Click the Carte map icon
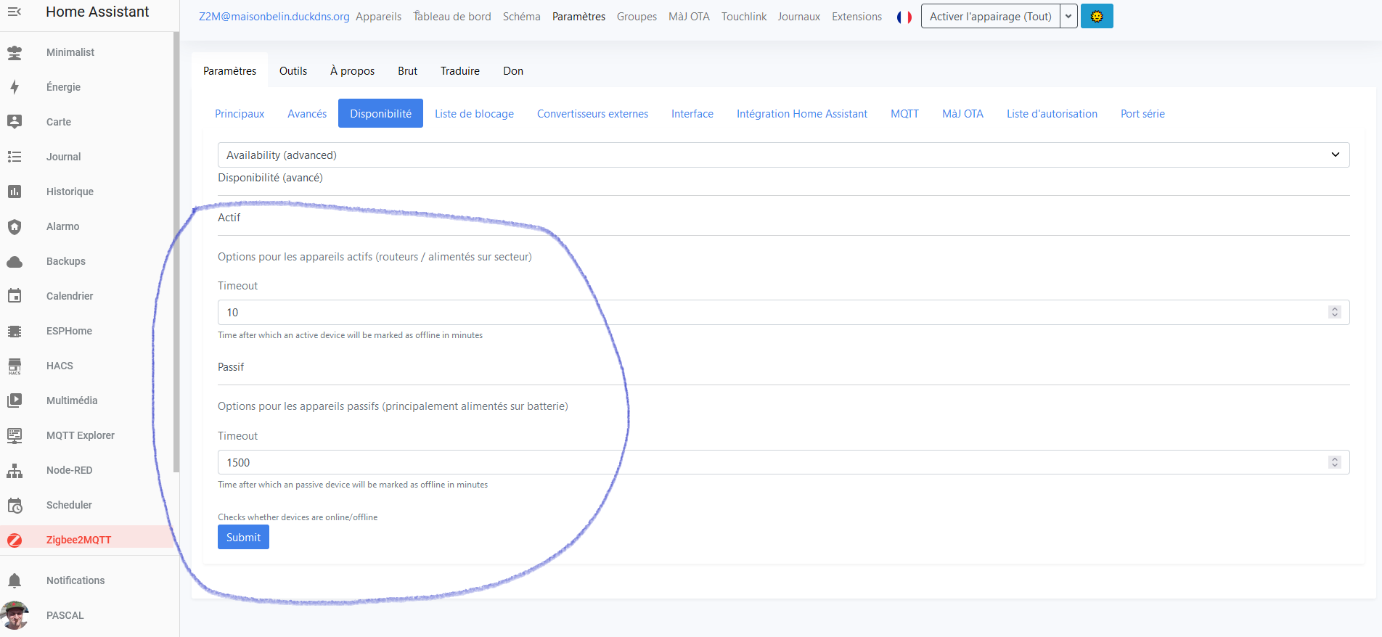The height and width of the screenshot is (637, 1382). 15,122
